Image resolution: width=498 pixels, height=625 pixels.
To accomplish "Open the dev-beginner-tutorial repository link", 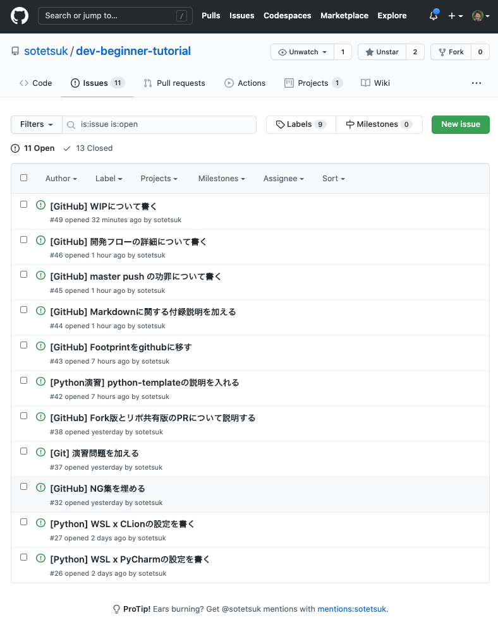I will [133, 51].
